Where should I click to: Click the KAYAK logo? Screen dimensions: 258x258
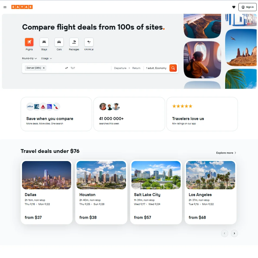pos(22,7)
